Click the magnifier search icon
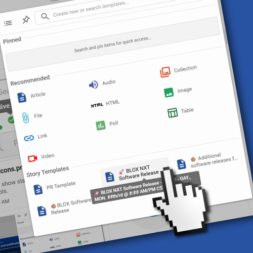Viewport: 253px width, 253px height. point(45,17)
